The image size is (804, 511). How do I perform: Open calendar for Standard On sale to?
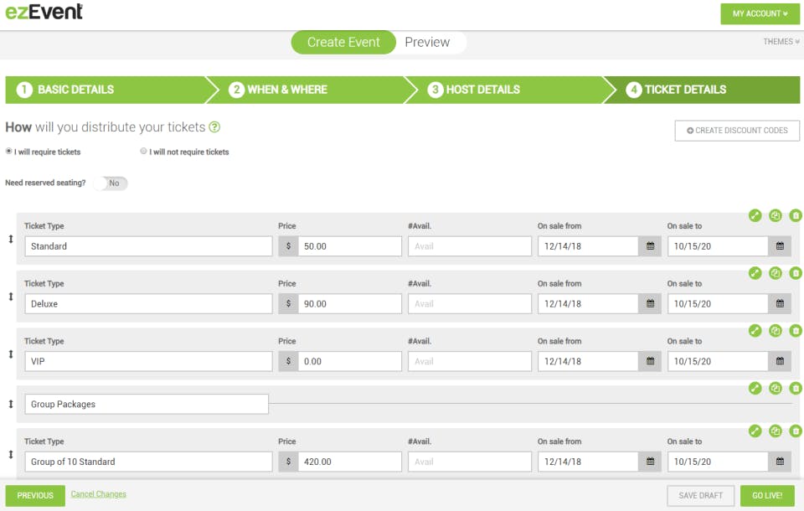[x=780, y=246]
